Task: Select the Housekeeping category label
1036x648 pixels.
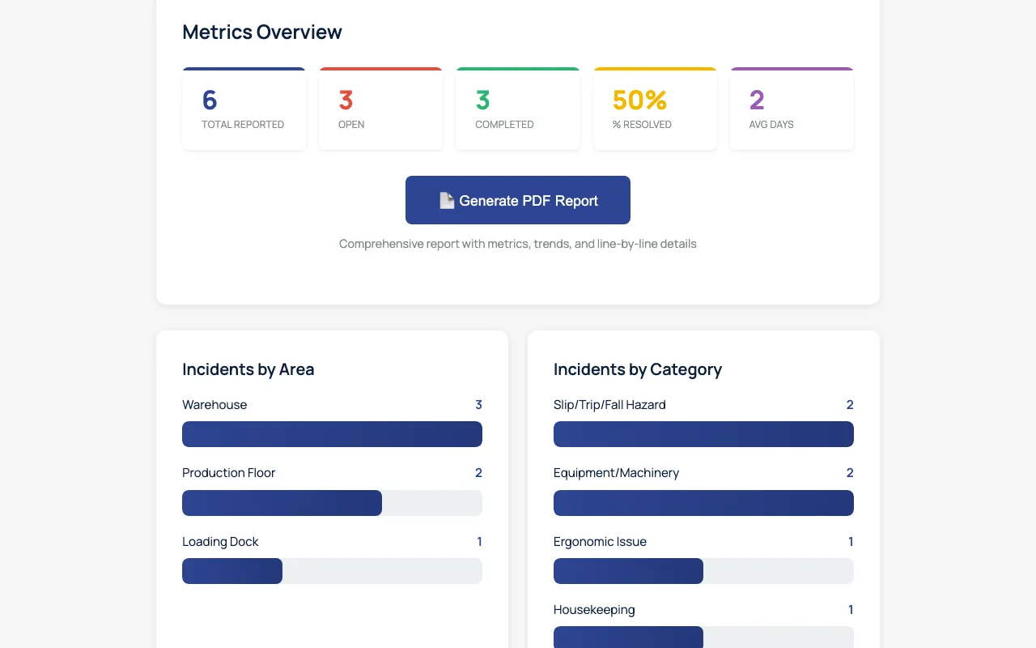Action: 594,610
